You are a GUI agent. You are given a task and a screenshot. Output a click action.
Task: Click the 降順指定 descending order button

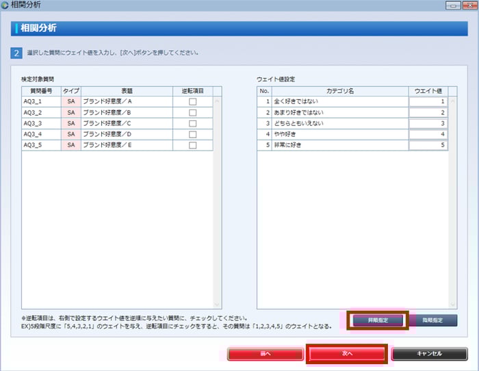tap(433, 320)
